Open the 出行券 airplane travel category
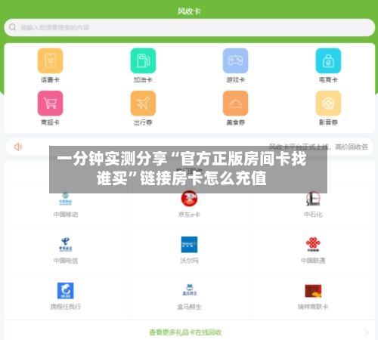The image size is (378, 340). pyautogui.click(x=143, y=104)
